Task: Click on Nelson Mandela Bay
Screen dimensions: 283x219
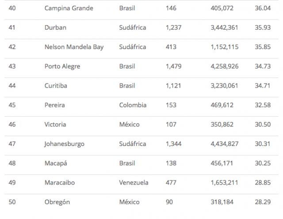Action: (74, 47)
